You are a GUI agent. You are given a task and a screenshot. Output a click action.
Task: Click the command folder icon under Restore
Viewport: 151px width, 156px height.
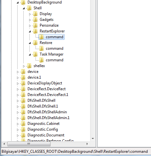(x=41, y=48)
